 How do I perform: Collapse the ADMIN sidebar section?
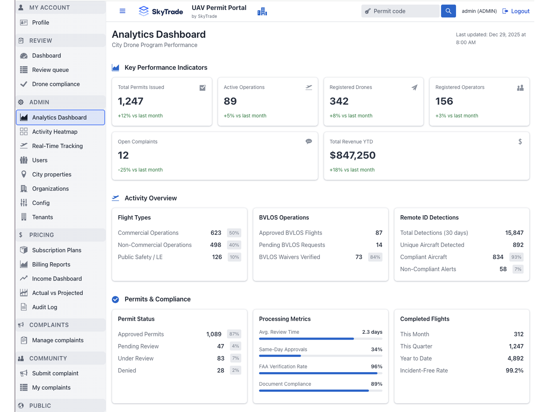pyautogui.click(x=60, y=102)
